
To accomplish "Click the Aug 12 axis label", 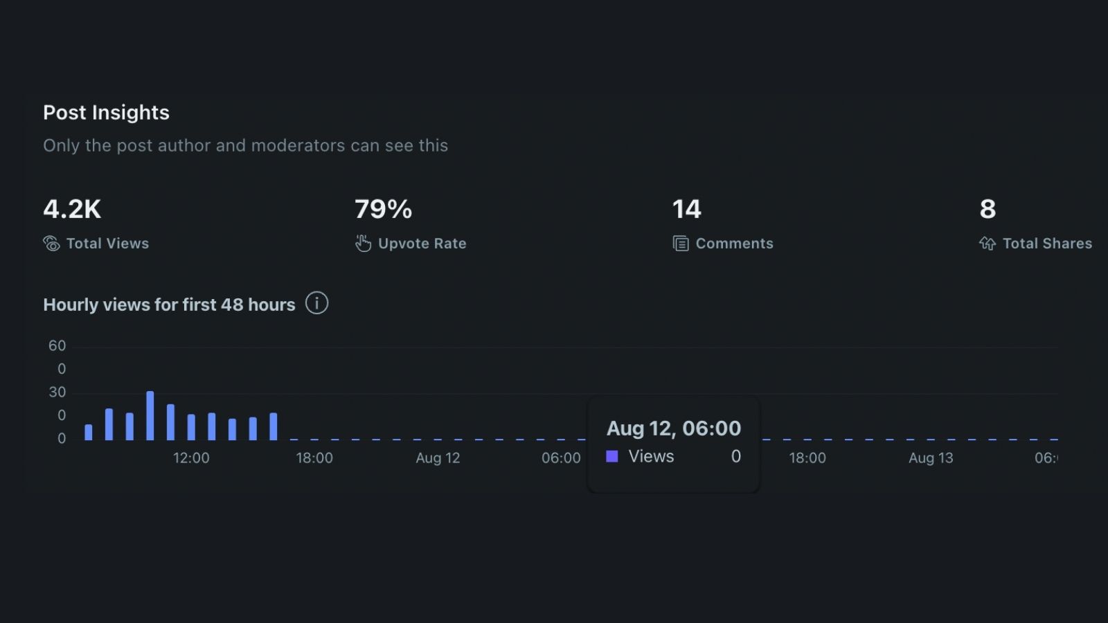I will 438,458.
